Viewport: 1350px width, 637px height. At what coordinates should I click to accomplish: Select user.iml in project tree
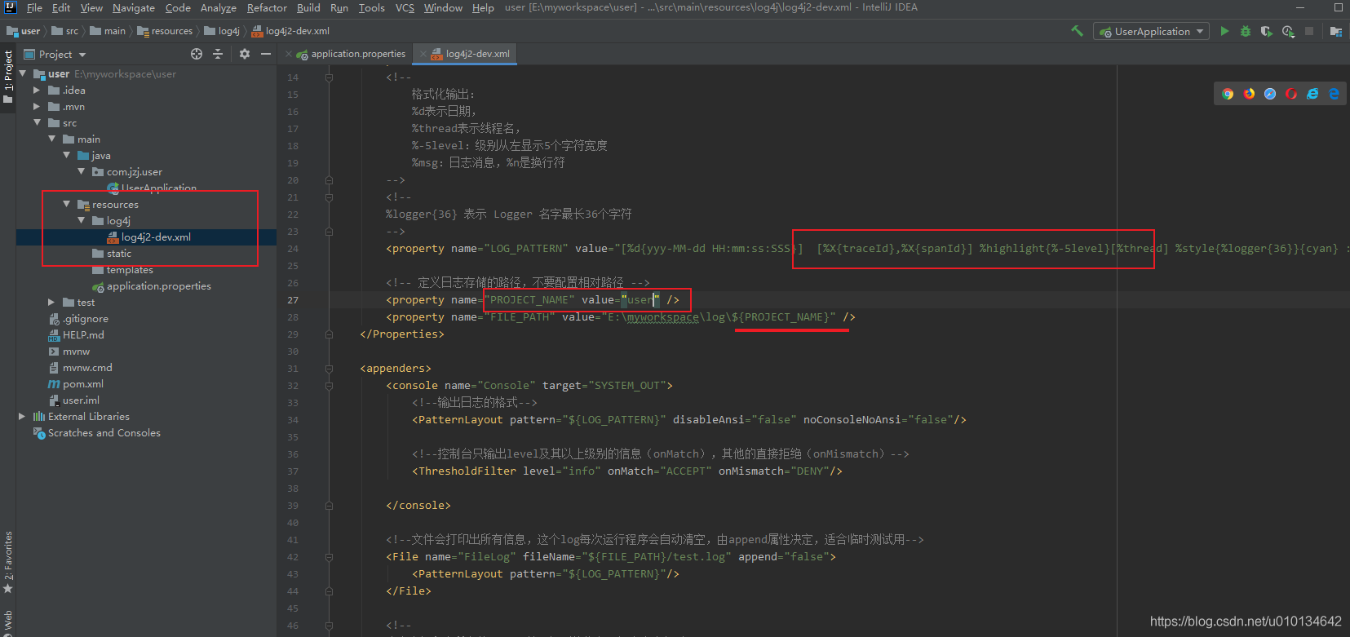coord(81,400)
